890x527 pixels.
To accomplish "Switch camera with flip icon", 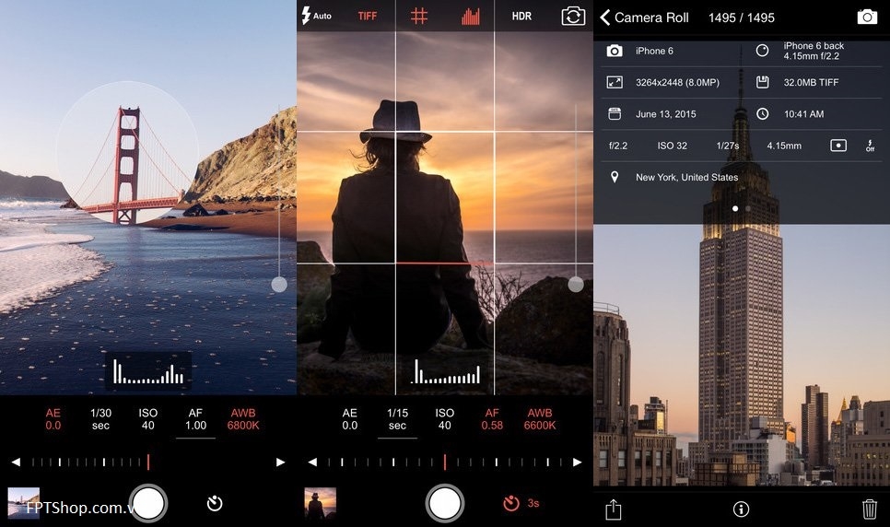I will [x=573, y=16].
